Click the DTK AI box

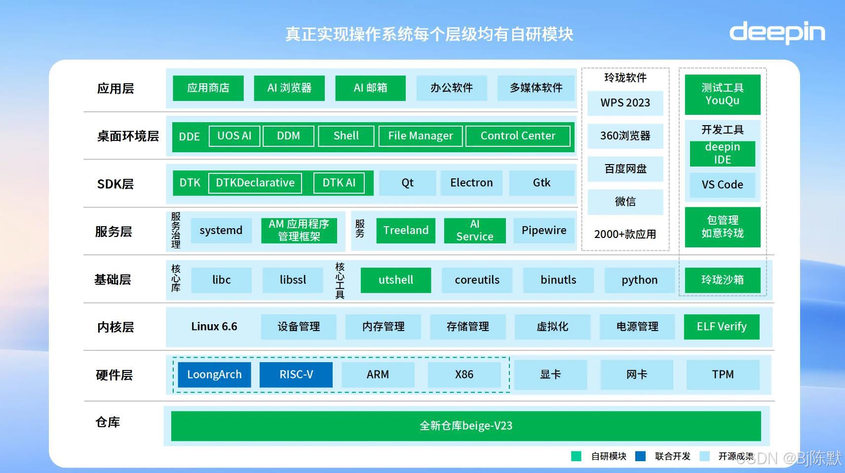click(x=339, y=183)
